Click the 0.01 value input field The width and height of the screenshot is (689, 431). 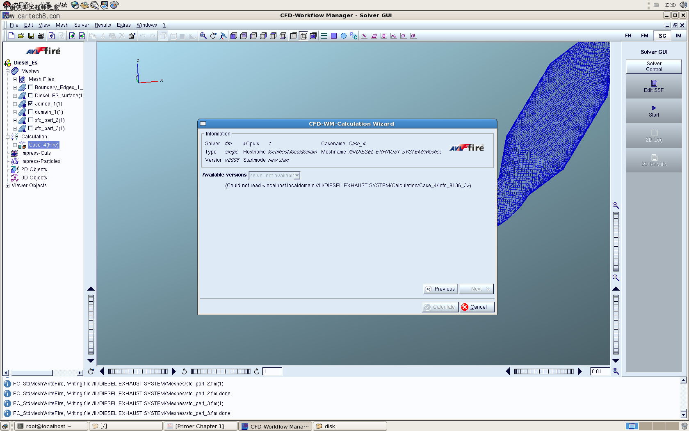pos(600,371)
